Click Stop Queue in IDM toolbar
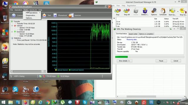This screenshot has height=105, width=188. [183, 12]
